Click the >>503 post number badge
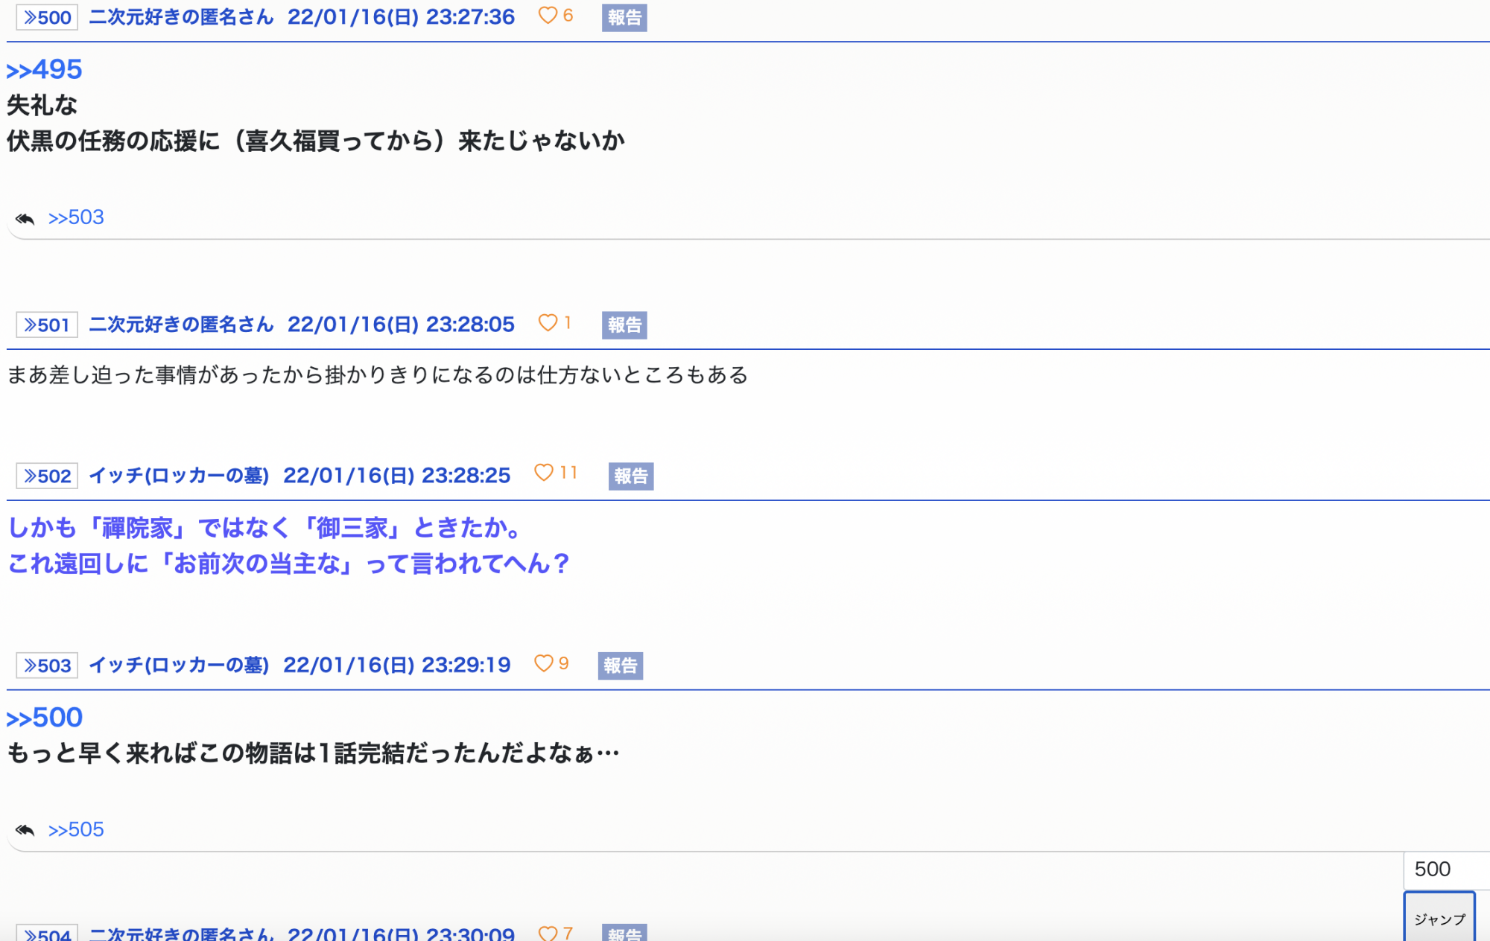Viewport: 1490px width, 941px height. coord(47,666)
